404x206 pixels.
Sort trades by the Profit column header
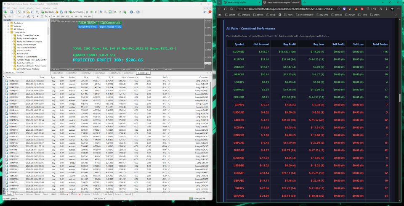point(165,77)
